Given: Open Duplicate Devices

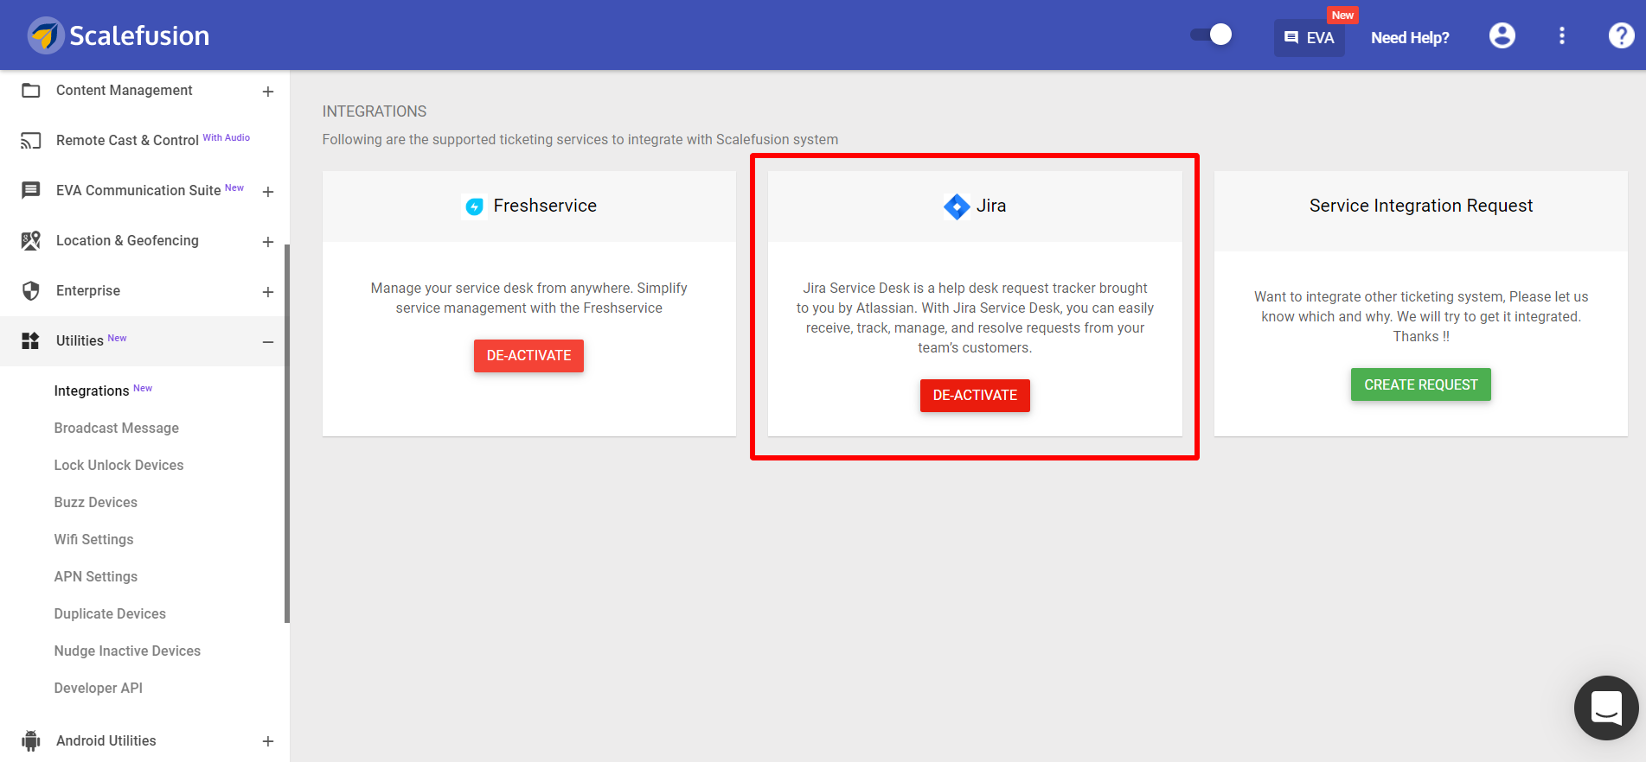Looking at the screenshot, I should click(x=110, y=613).
